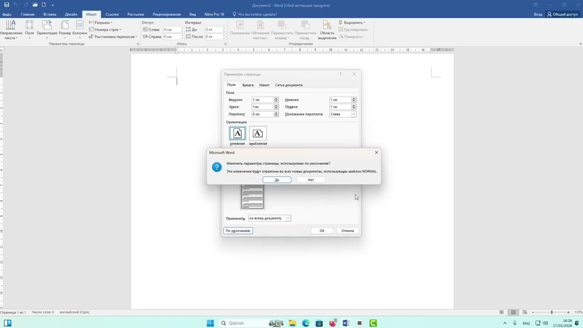Click the page preview thumbnail
583x328 pixels.
252,196
